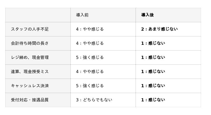This screenshot has height=115, width=211.
Task: Click the 2：あまり感じない cell
Action: 159,29
